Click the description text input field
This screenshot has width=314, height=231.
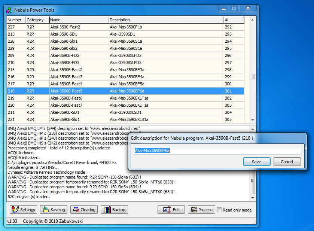pos(217,151)
